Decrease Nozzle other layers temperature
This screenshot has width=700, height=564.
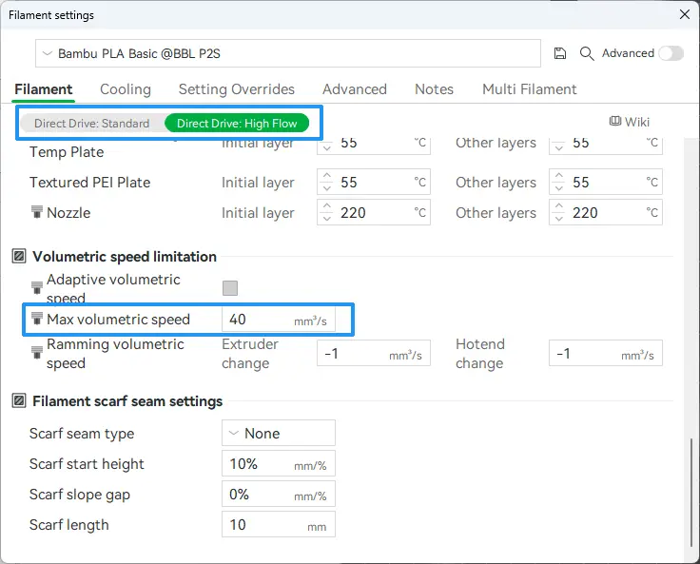559,219
